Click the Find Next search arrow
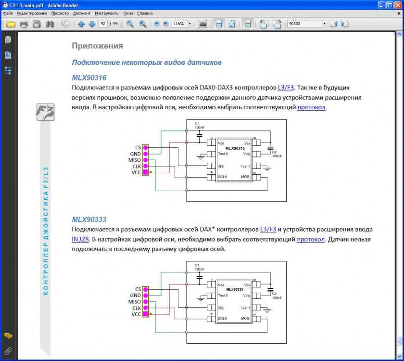 tap(344, 24)
